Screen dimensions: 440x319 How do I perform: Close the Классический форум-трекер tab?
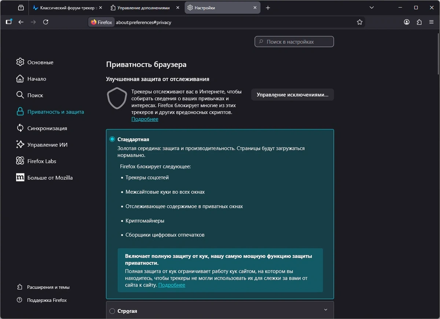101,8
